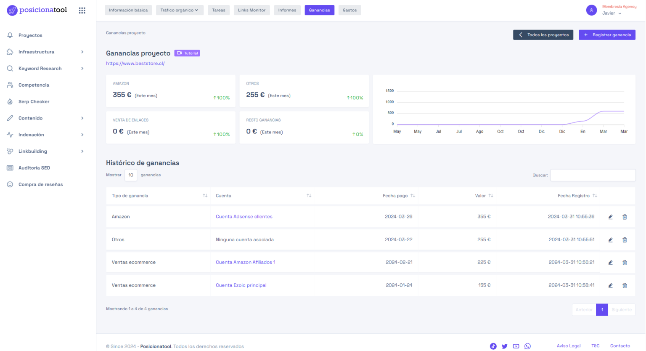The image size is (646, 351).
Task: Sort by Fecha Registro column
Action: pyautogui.click(x=595, y=196)
